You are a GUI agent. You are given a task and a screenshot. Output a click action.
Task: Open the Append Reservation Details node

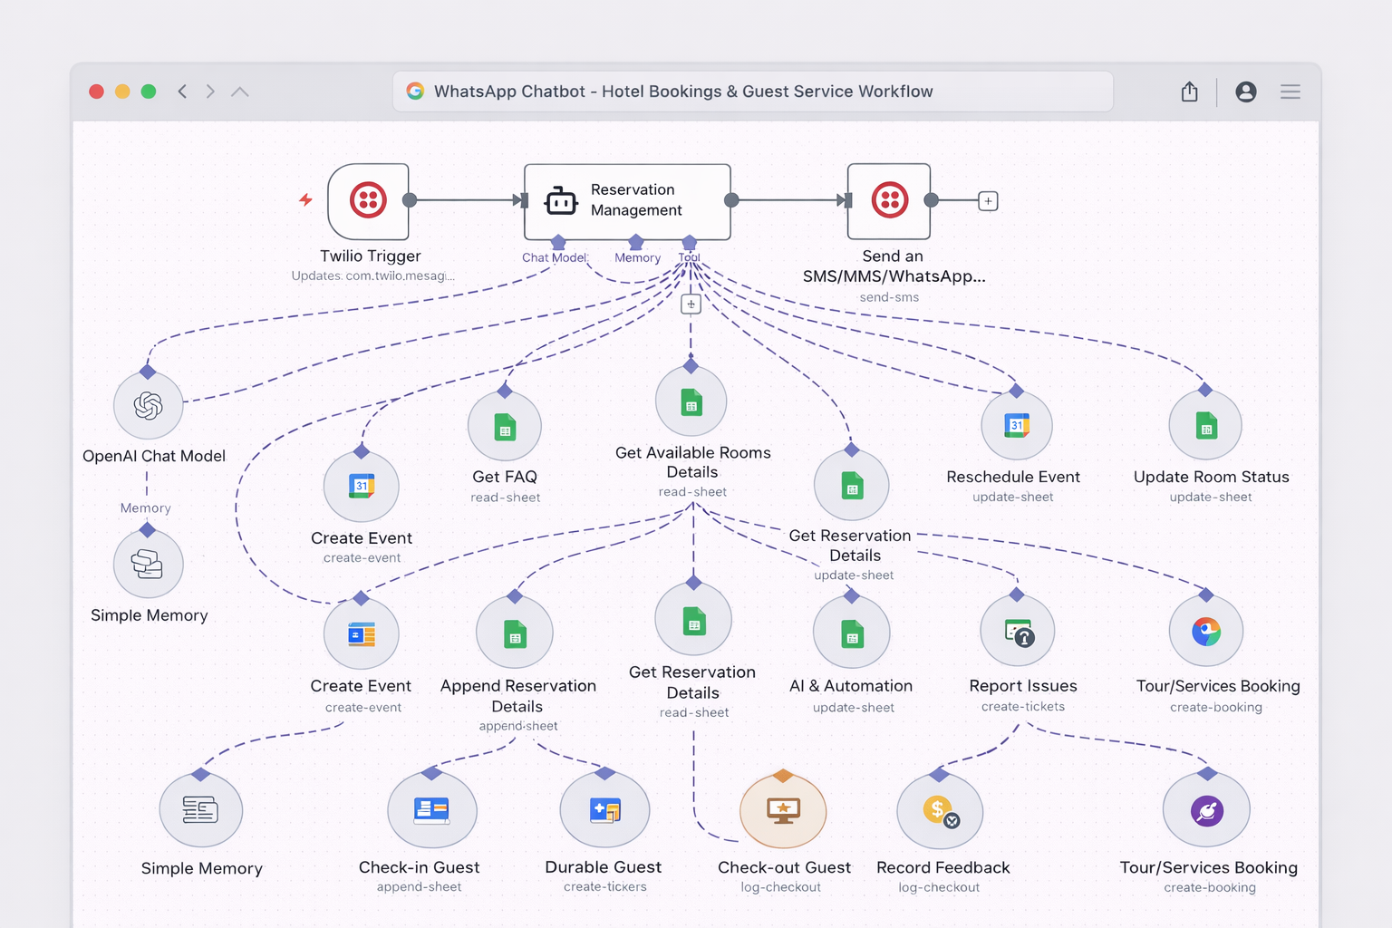pyautogui.click(x=516, y=633)
